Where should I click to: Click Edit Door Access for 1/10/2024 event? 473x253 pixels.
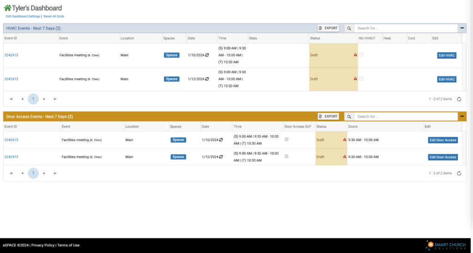(x=443, y=140)
